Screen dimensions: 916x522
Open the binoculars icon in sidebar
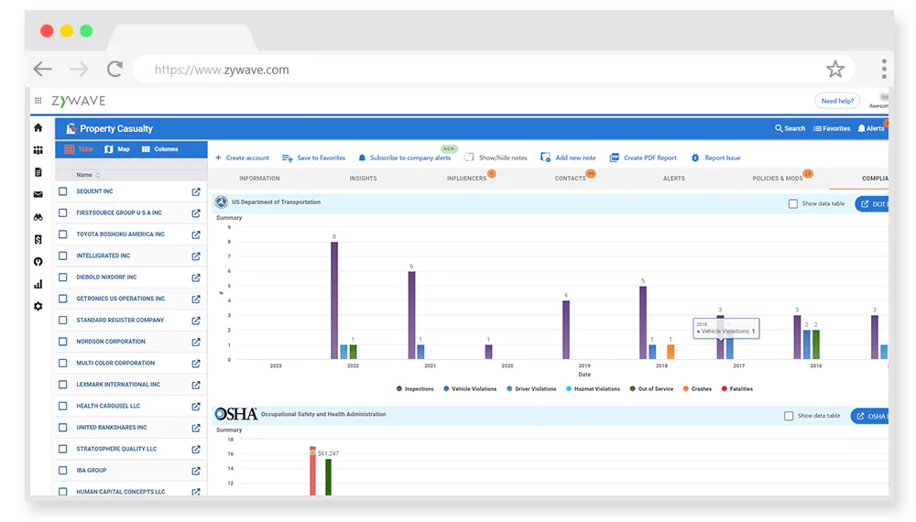(x=38, y=217)
